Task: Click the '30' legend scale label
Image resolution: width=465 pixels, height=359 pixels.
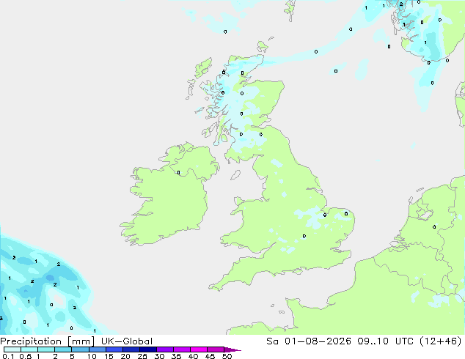Action: tap(159, 356)
